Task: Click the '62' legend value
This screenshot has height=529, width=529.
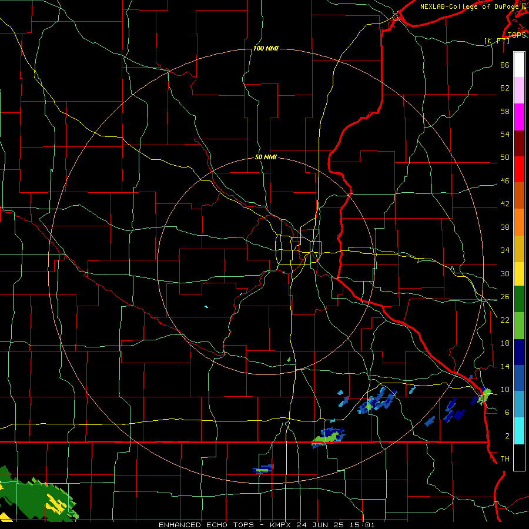Action: point(505,88)
